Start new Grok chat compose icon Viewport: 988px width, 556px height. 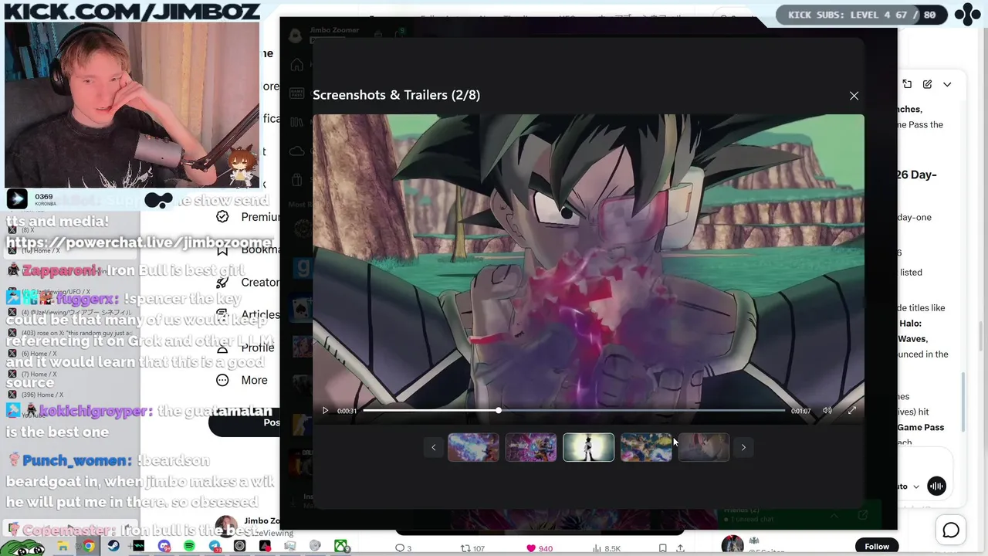tap(927, 84)
